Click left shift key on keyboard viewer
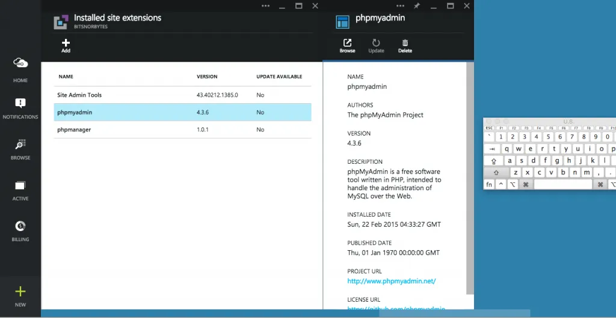The width and height of the screenshot is (616, 318). click(496, 173)
